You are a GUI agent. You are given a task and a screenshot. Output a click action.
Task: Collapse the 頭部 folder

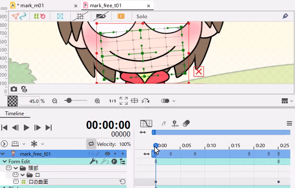(x=16, y=168)
